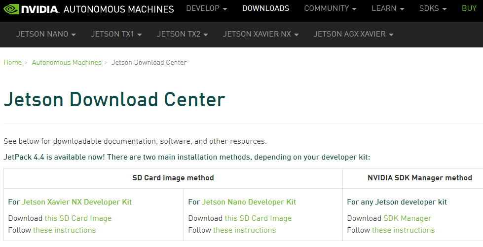Screen dimensions: 483x247
Task: Follow these instructions for Jetson Nano kit
Action: (x=245, y=230)
